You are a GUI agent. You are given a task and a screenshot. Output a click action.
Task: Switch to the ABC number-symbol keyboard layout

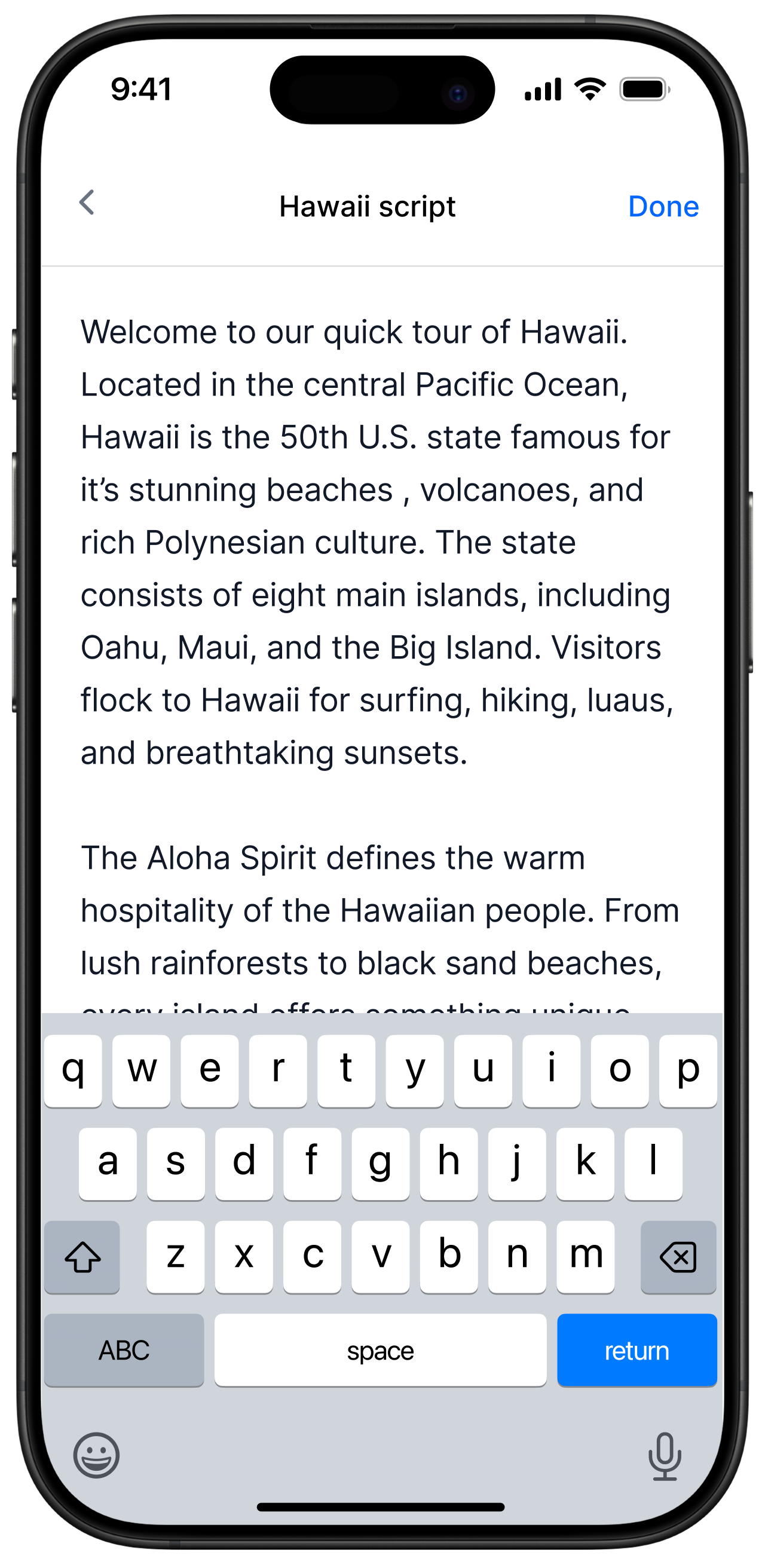click(124, 1350)
